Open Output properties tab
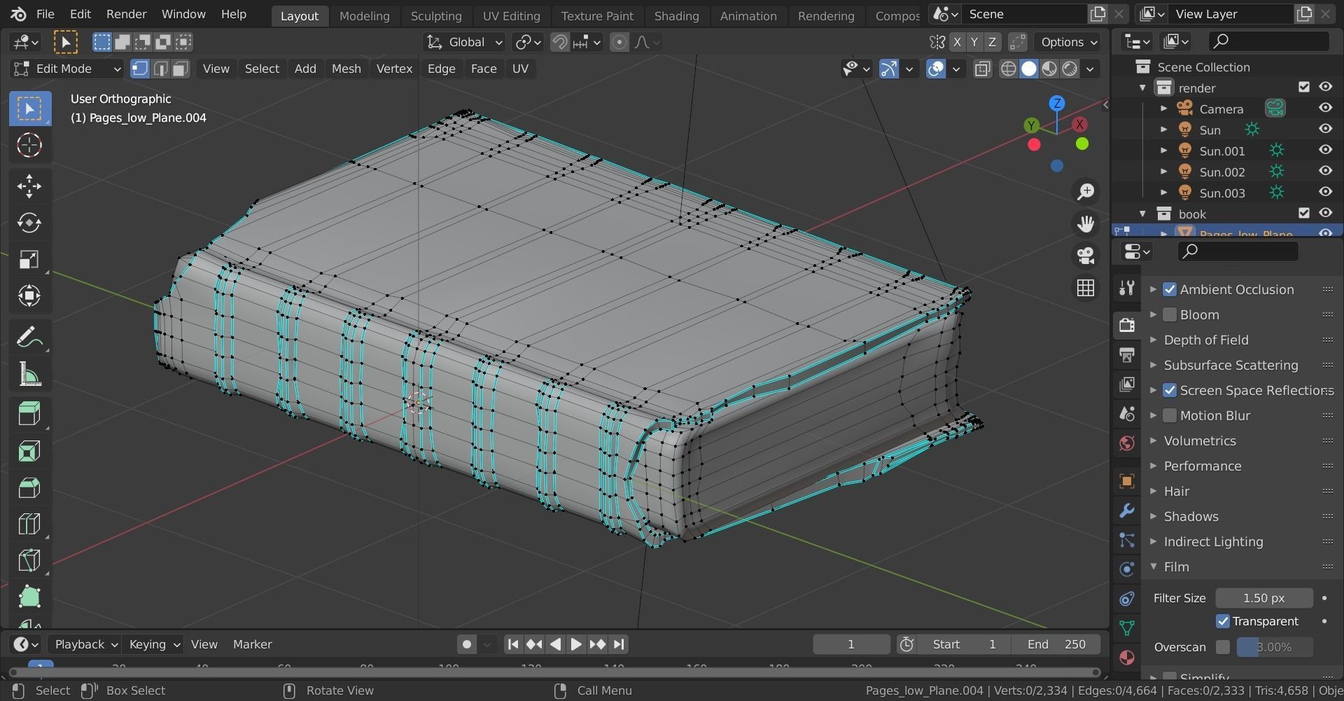The image size is (1344, 701). 1127,354
